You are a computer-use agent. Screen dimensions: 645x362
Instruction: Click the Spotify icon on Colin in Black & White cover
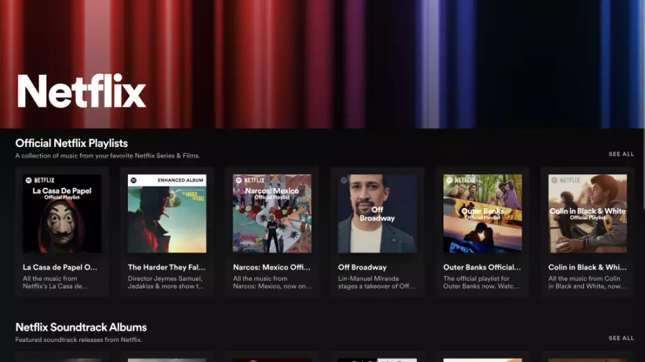coord(555,180)
